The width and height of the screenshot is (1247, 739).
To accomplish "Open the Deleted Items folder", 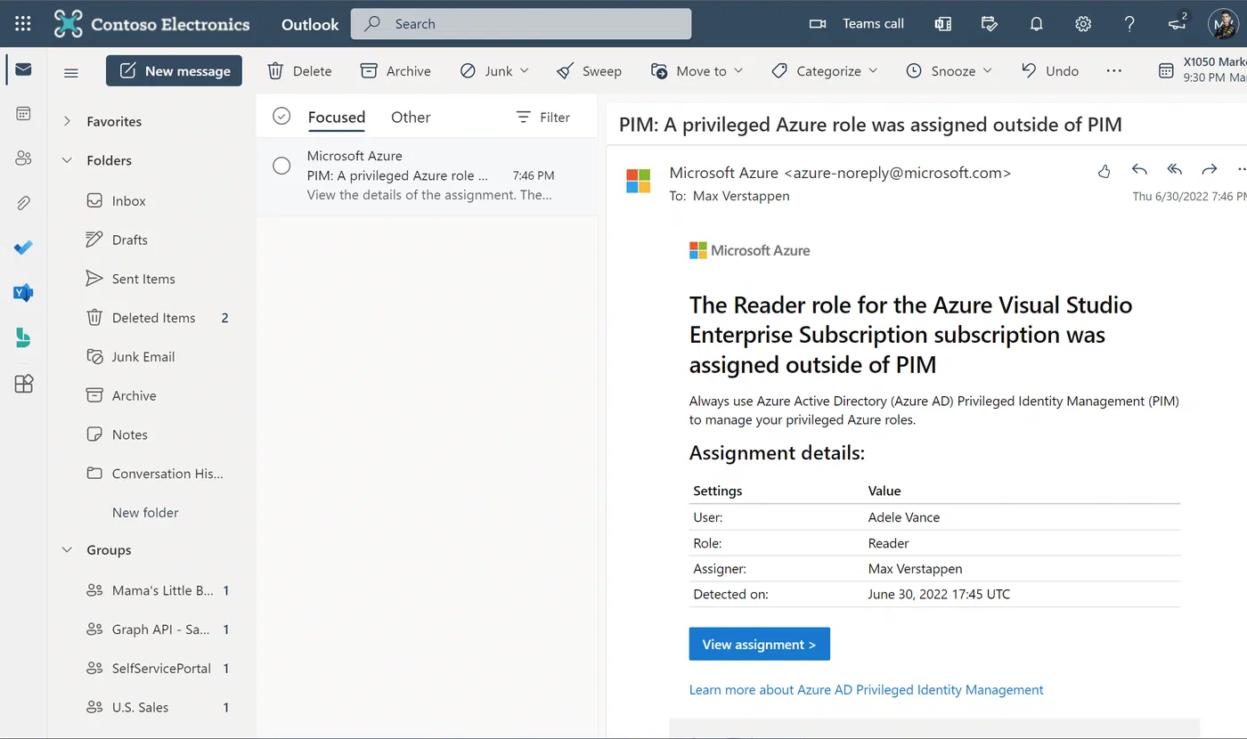I will point(153,318).
